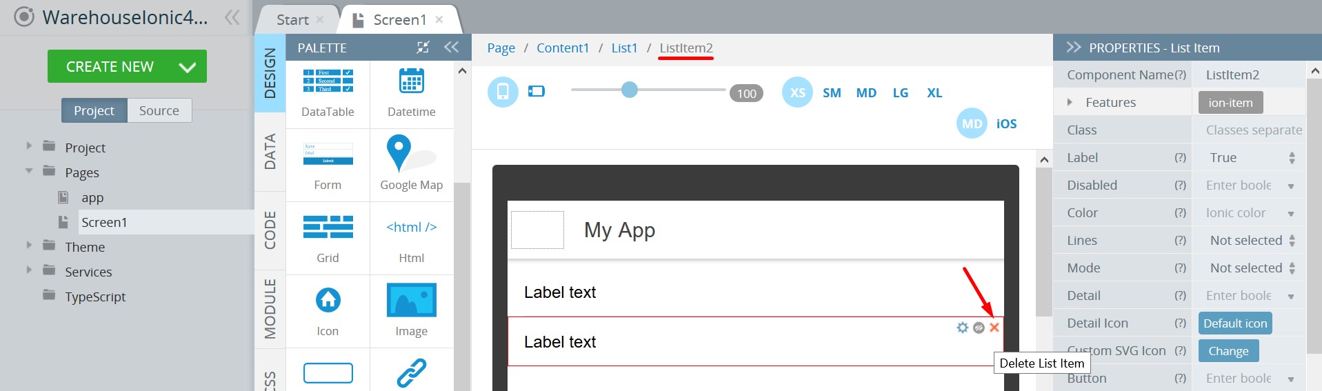Screen dimensions: 1322x391
Task: Click the Default icon button
Action: pos(1235,323)
